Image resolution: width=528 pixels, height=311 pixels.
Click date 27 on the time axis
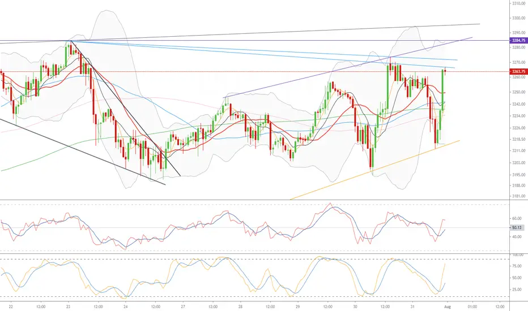pos(183,306)
